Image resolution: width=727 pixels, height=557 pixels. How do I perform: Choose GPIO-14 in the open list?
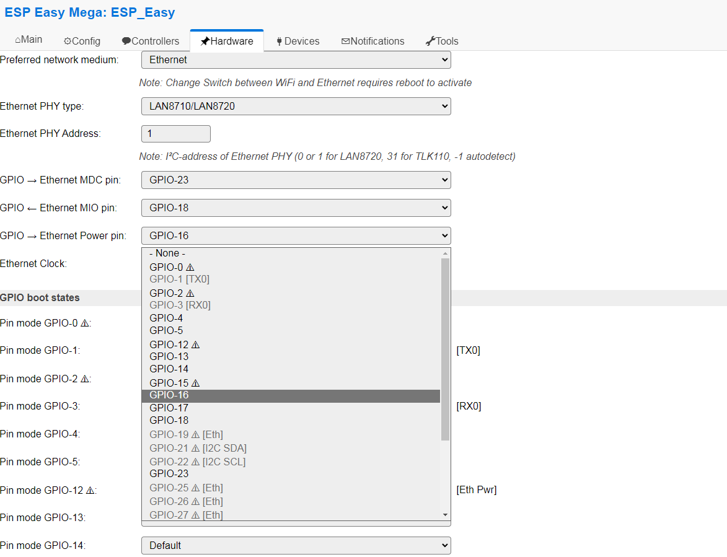291,369
